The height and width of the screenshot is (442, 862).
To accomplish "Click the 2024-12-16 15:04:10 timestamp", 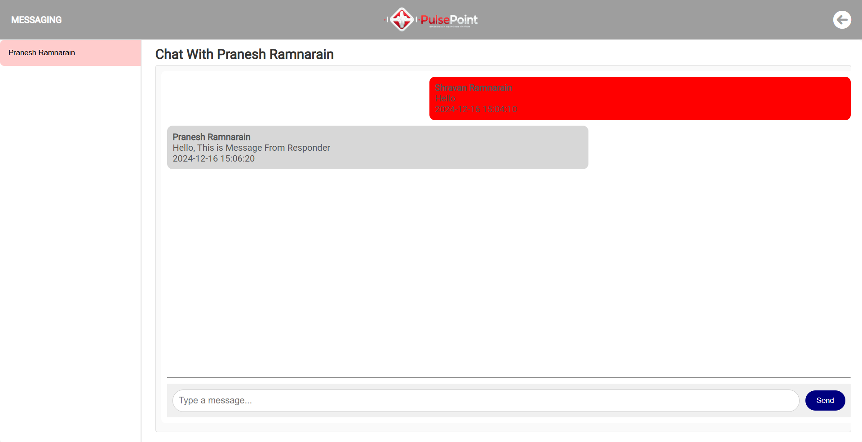I will (x=476, y=109).
